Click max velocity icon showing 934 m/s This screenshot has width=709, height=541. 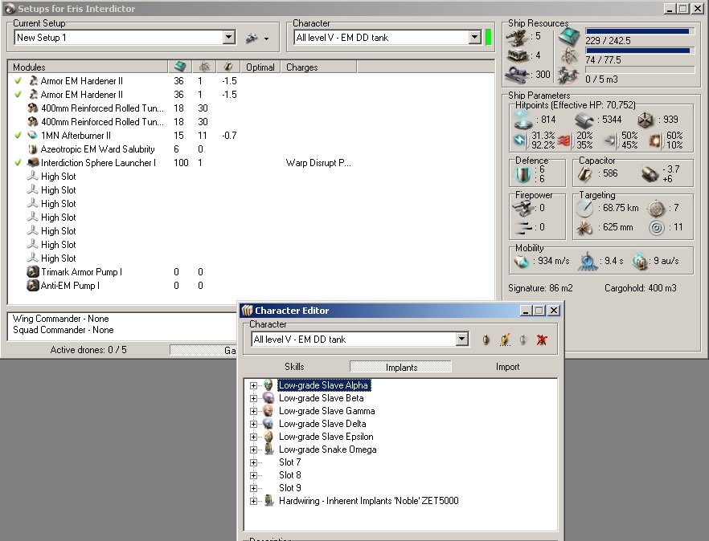(x=522, y=261)
